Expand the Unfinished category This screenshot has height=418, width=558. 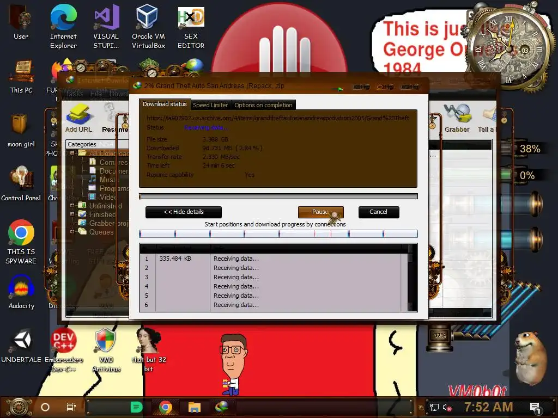72,205
